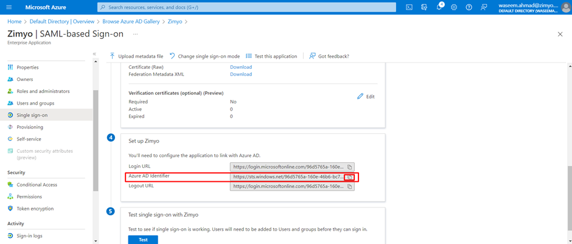Click sidebar scroll-up arrow
The image size is (572, 244).
click(x=96, y=61)
